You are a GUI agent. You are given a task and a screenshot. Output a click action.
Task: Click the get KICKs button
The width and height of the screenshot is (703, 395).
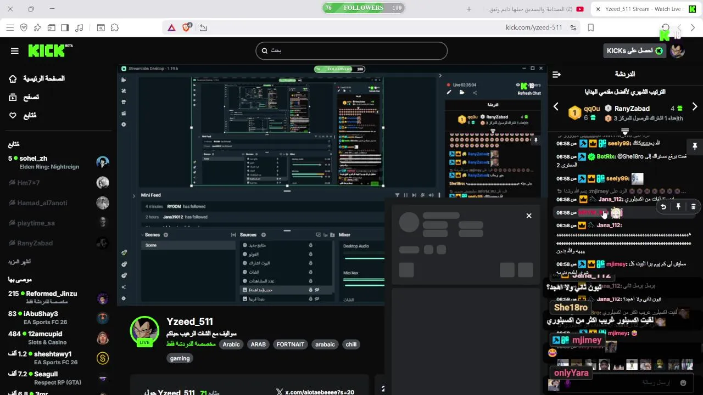(x=634, y=51)
